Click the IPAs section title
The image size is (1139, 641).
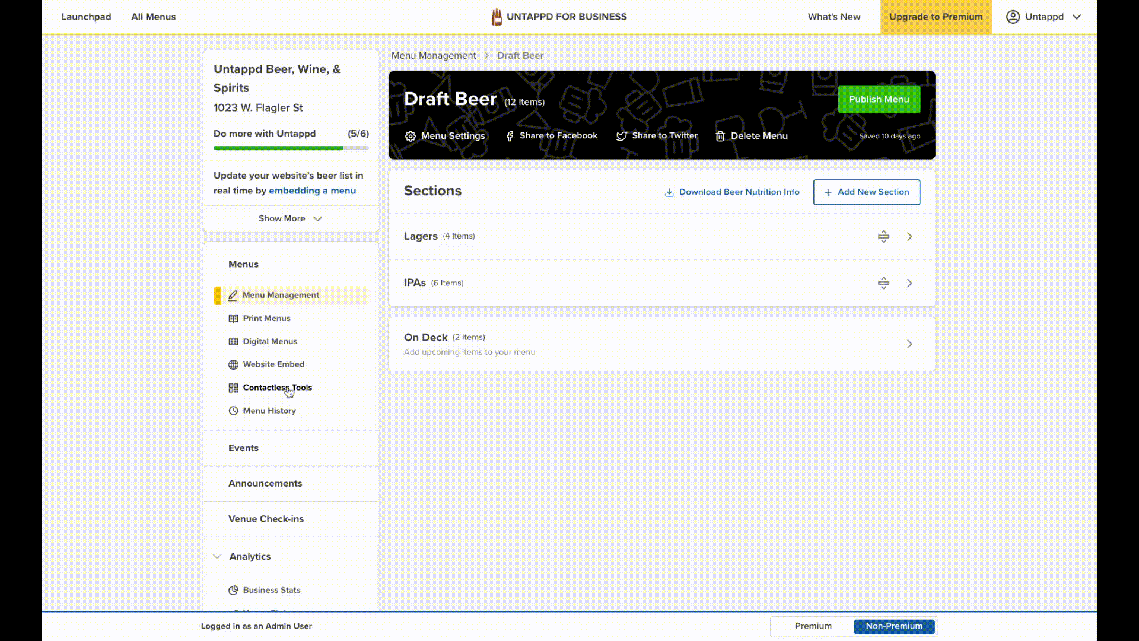[415, 283]
